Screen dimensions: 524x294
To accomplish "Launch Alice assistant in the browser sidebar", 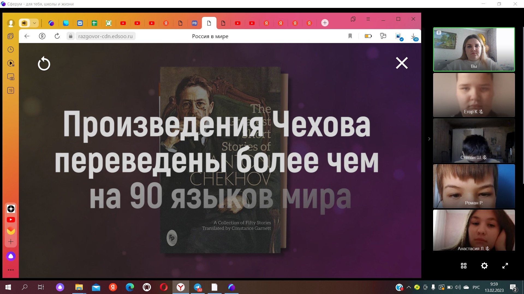I will tap(11, 256).
